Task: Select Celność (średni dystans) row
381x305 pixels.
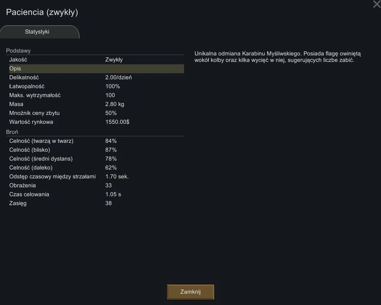Action: (x=96, y=159)
